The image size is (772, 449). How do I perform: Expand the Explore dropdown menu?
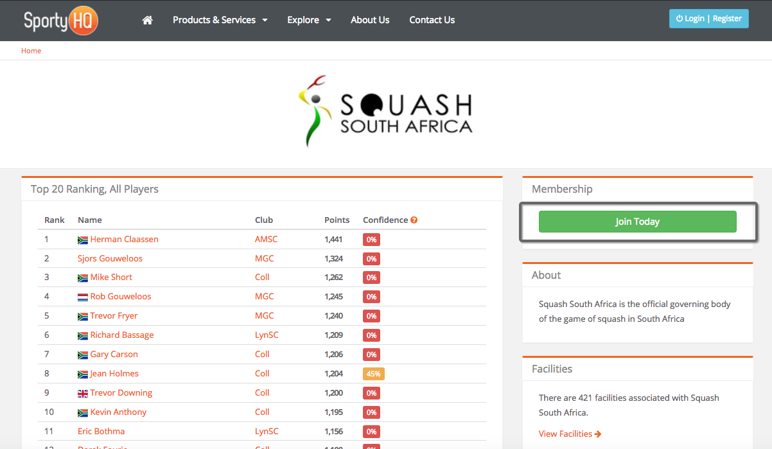click(x=309, y=20)
